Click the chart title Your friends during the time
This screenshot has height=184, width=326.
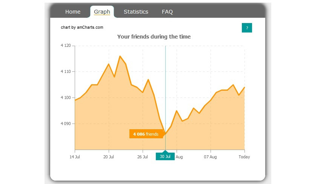click(154, 37)
